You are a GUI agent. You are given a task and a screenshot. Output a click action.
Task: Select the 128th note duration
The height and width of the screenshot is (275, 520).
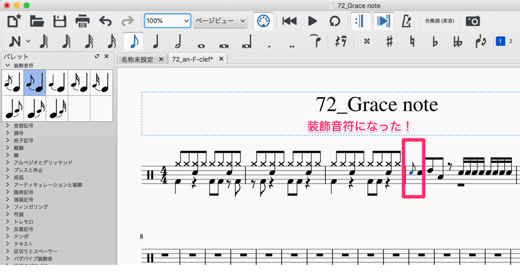point(43,41)
